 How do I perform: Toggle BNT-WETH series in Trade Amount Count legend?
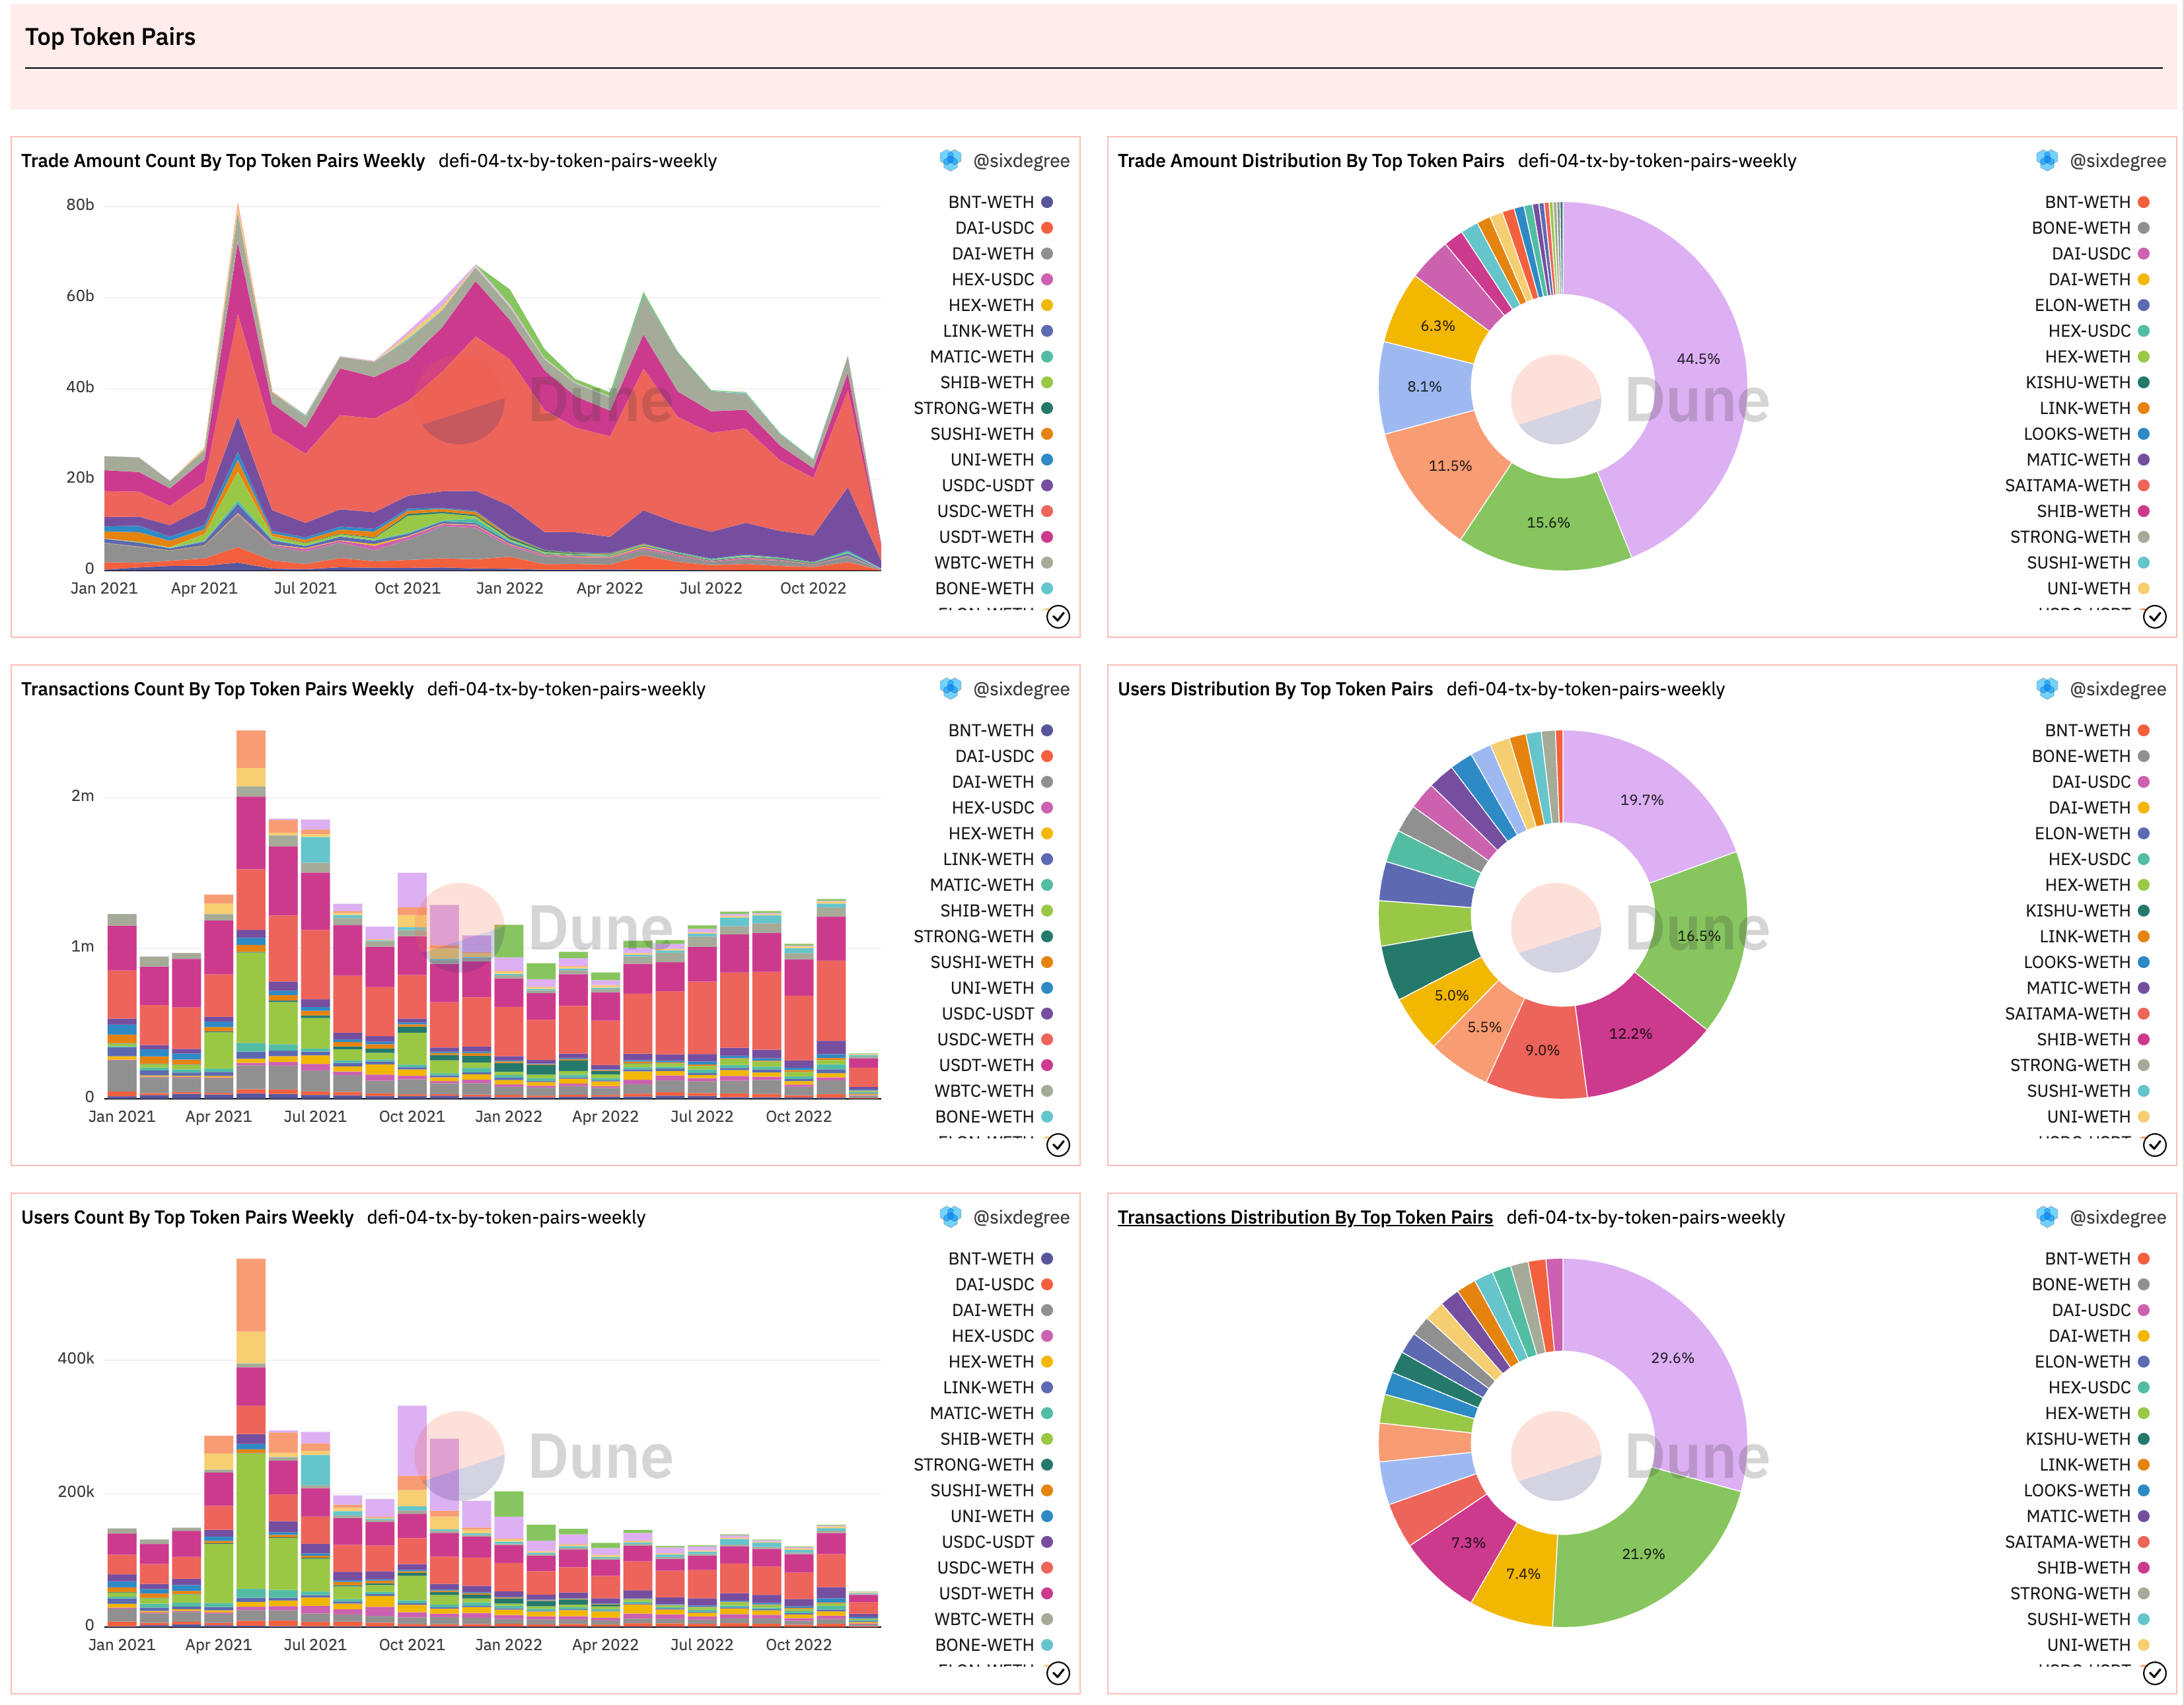1000,202
